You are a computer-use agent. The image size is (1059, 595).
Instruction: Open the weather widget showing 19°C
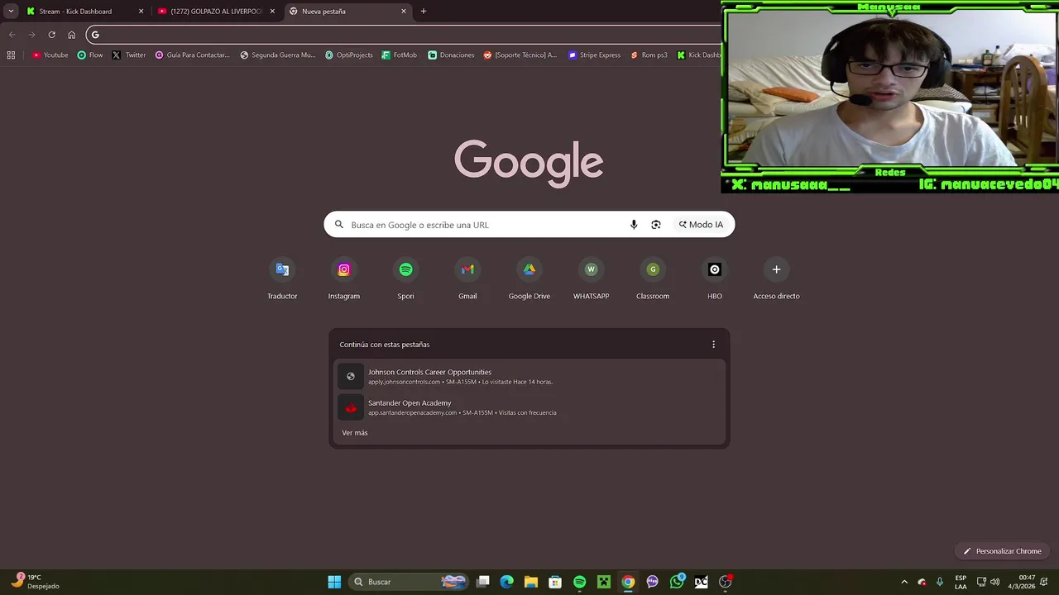(34, 582)
